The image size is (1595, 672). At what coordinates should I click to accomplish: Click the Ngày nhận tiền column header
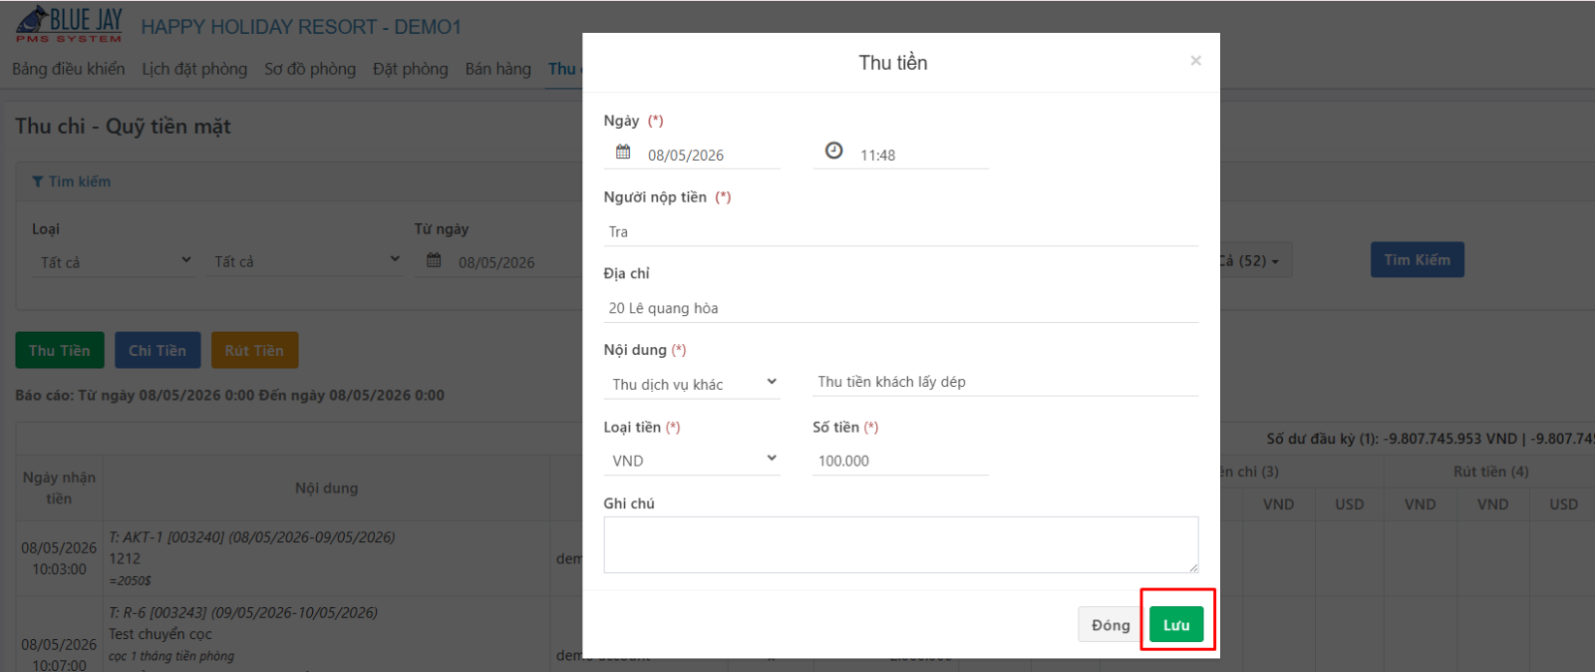[59, 488]
